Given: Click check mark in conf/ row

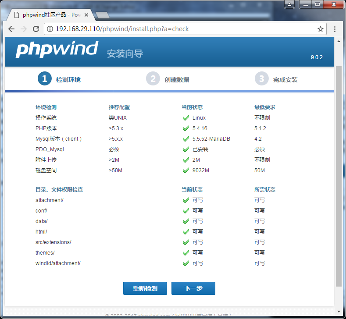Looking at the screenshot, I should [186, 211].
